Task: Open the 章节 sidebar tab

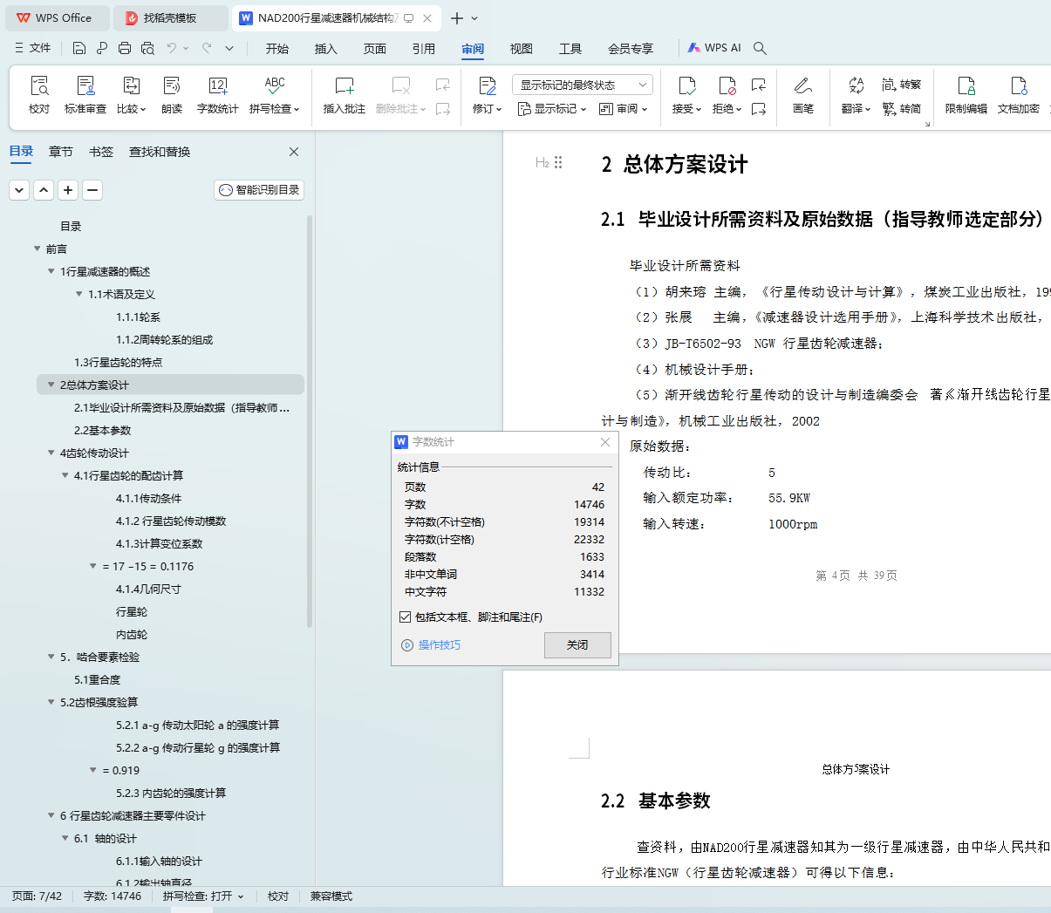Action: point(61,152)
